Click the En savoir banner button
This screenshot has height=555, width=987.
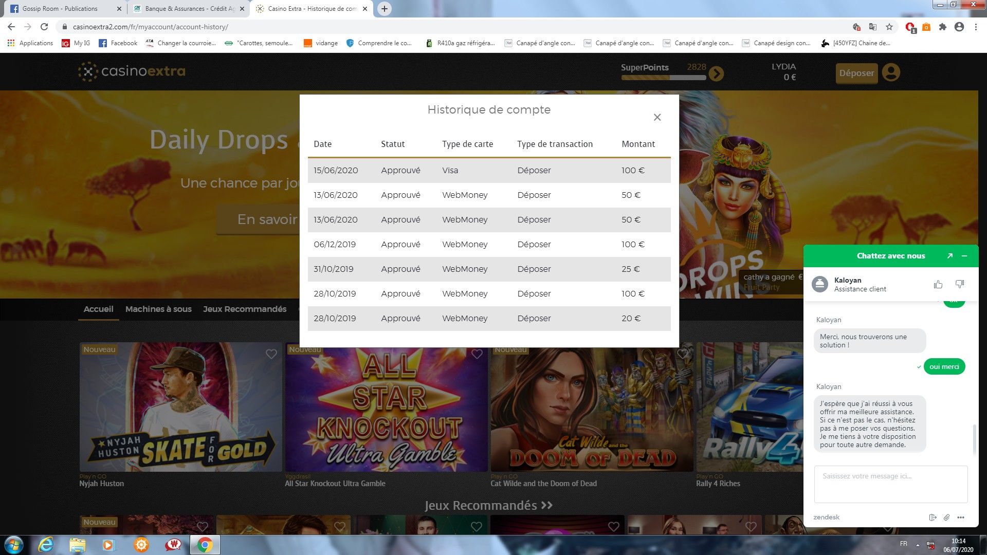click(258, 219)
